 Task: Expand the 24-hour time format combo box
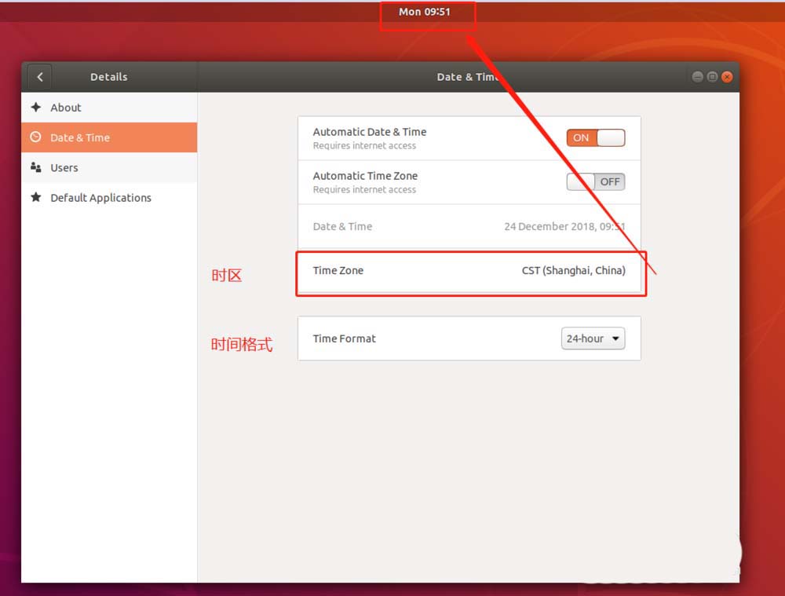click(x=593, y=338)
